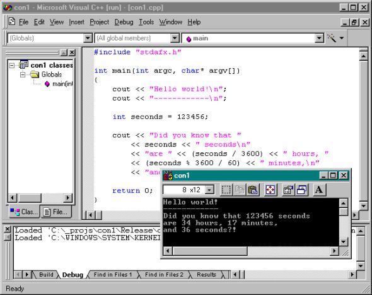Viewport: 372px width, 295px height.
Task: Click the workspace pane dock toggle button
Action: [64, 52]
